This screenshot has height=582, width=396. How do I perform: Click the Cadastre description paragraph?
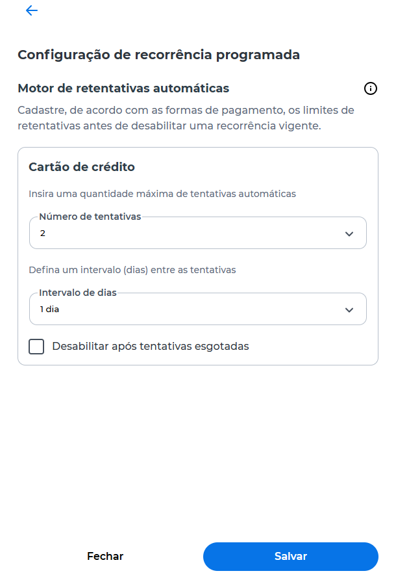(186, 118)
